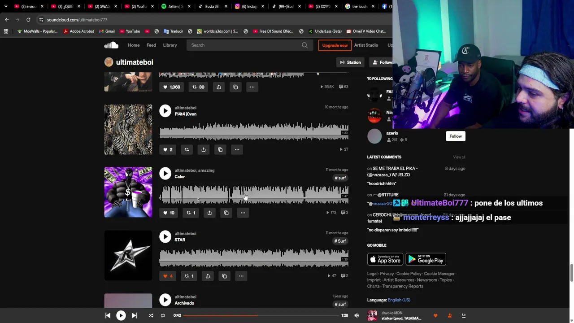Open the Cookie Policy link
574x323 pixels.
coord(409,274)
